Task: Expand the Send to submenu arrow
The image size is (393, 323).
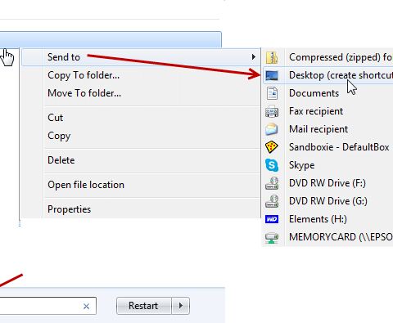Action: point(254,57)
